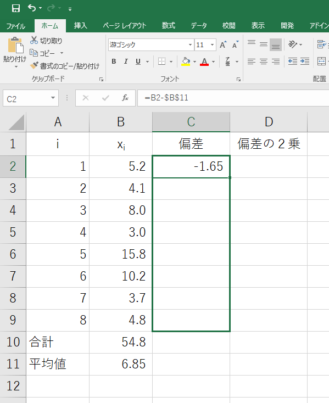
Task: Open the データ tab
Action: (x=199, y=26)
